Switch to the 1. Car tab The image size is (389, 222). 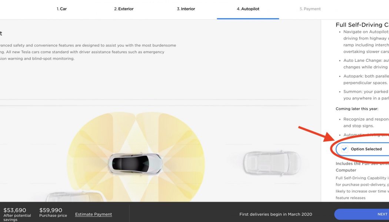pos(61,9)
